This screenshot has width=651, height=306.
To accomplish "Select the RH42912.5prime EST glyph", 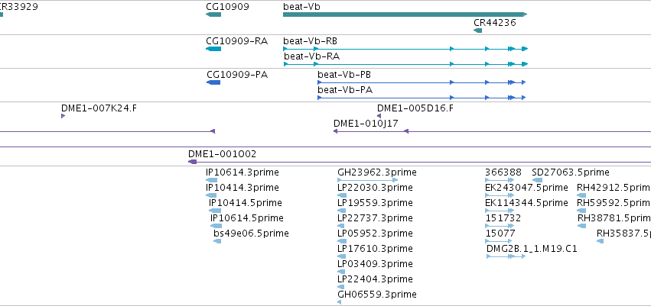I will (x=581, y=195).
